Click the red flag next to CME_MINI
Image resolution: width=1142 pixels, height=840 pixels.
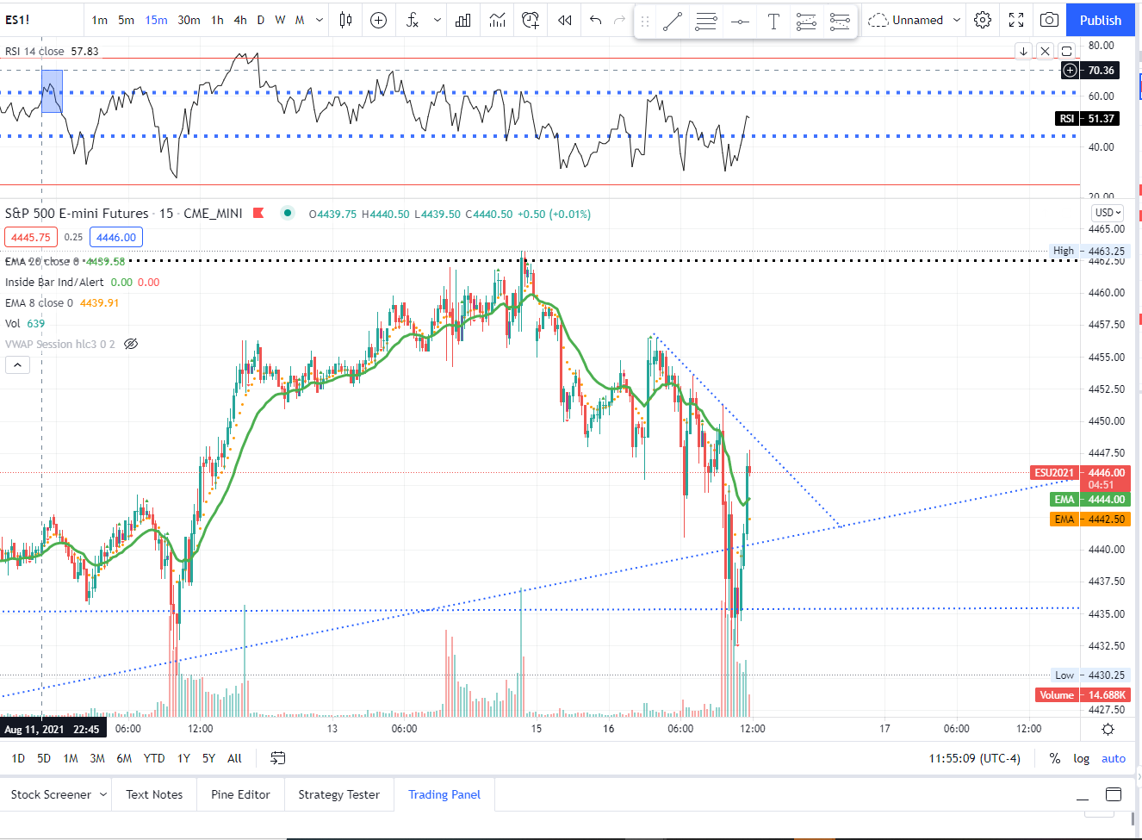(x=258, y=213)
